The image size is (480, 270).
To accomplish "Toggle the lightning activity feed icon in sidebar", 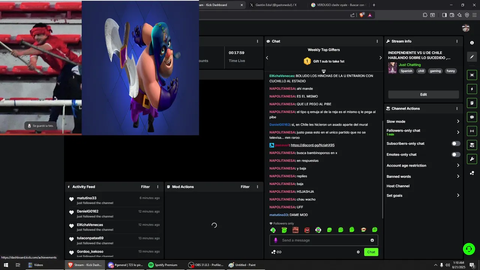I will (x=472, y=89).
